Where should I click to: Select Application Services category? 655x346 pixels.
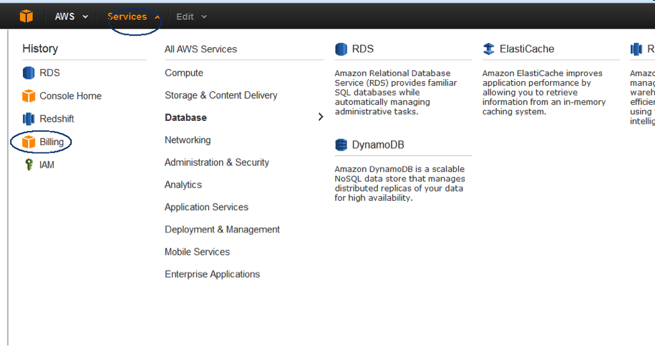(206, 207)
